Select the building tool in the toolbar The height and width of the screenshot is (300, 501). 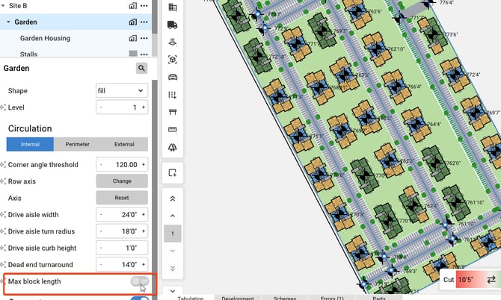(x=173, y=7)
